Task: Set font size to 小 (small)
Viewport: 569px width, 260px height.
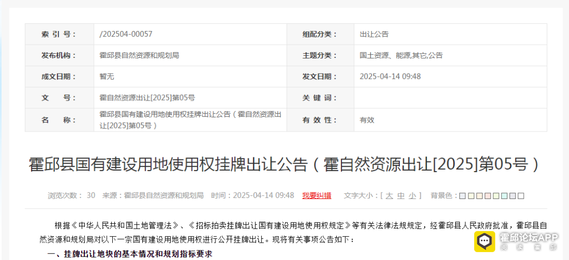Action: (x=412, y=196)
